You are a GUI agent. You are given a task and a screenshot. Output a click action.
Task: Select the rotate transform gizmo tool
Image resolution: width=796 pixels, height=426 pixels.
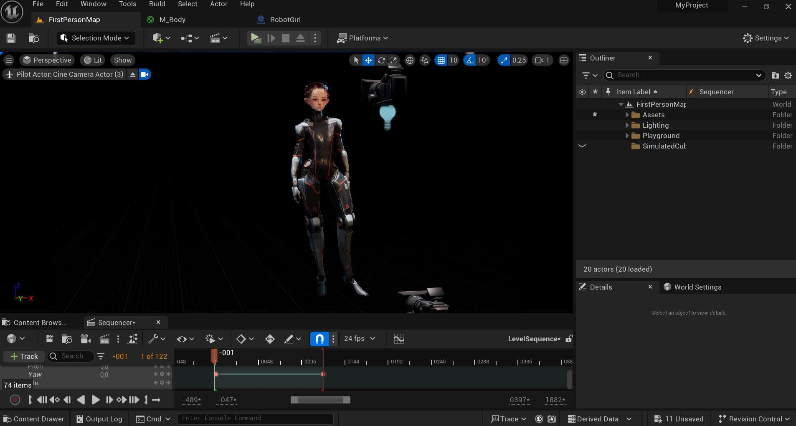click(381, 60)
